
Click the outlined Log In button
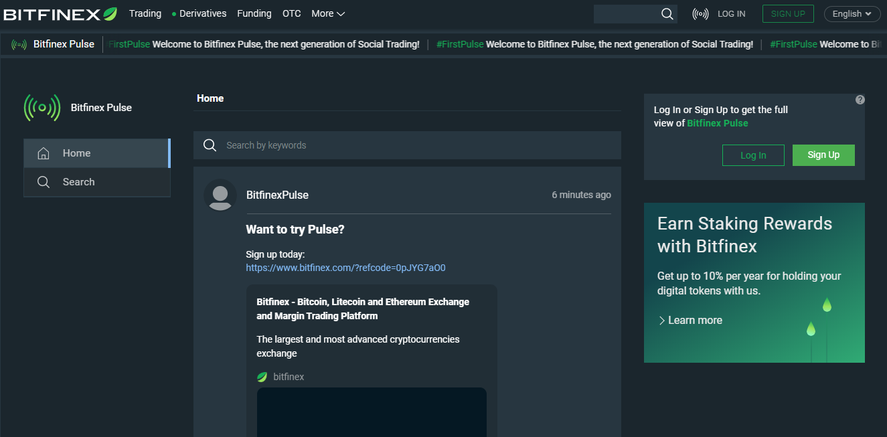coord(753,155)
